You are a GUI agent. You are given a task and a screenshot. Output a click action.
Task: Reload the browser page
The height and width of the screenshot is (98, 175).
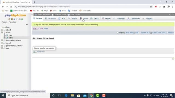click(x=11, y=7)
